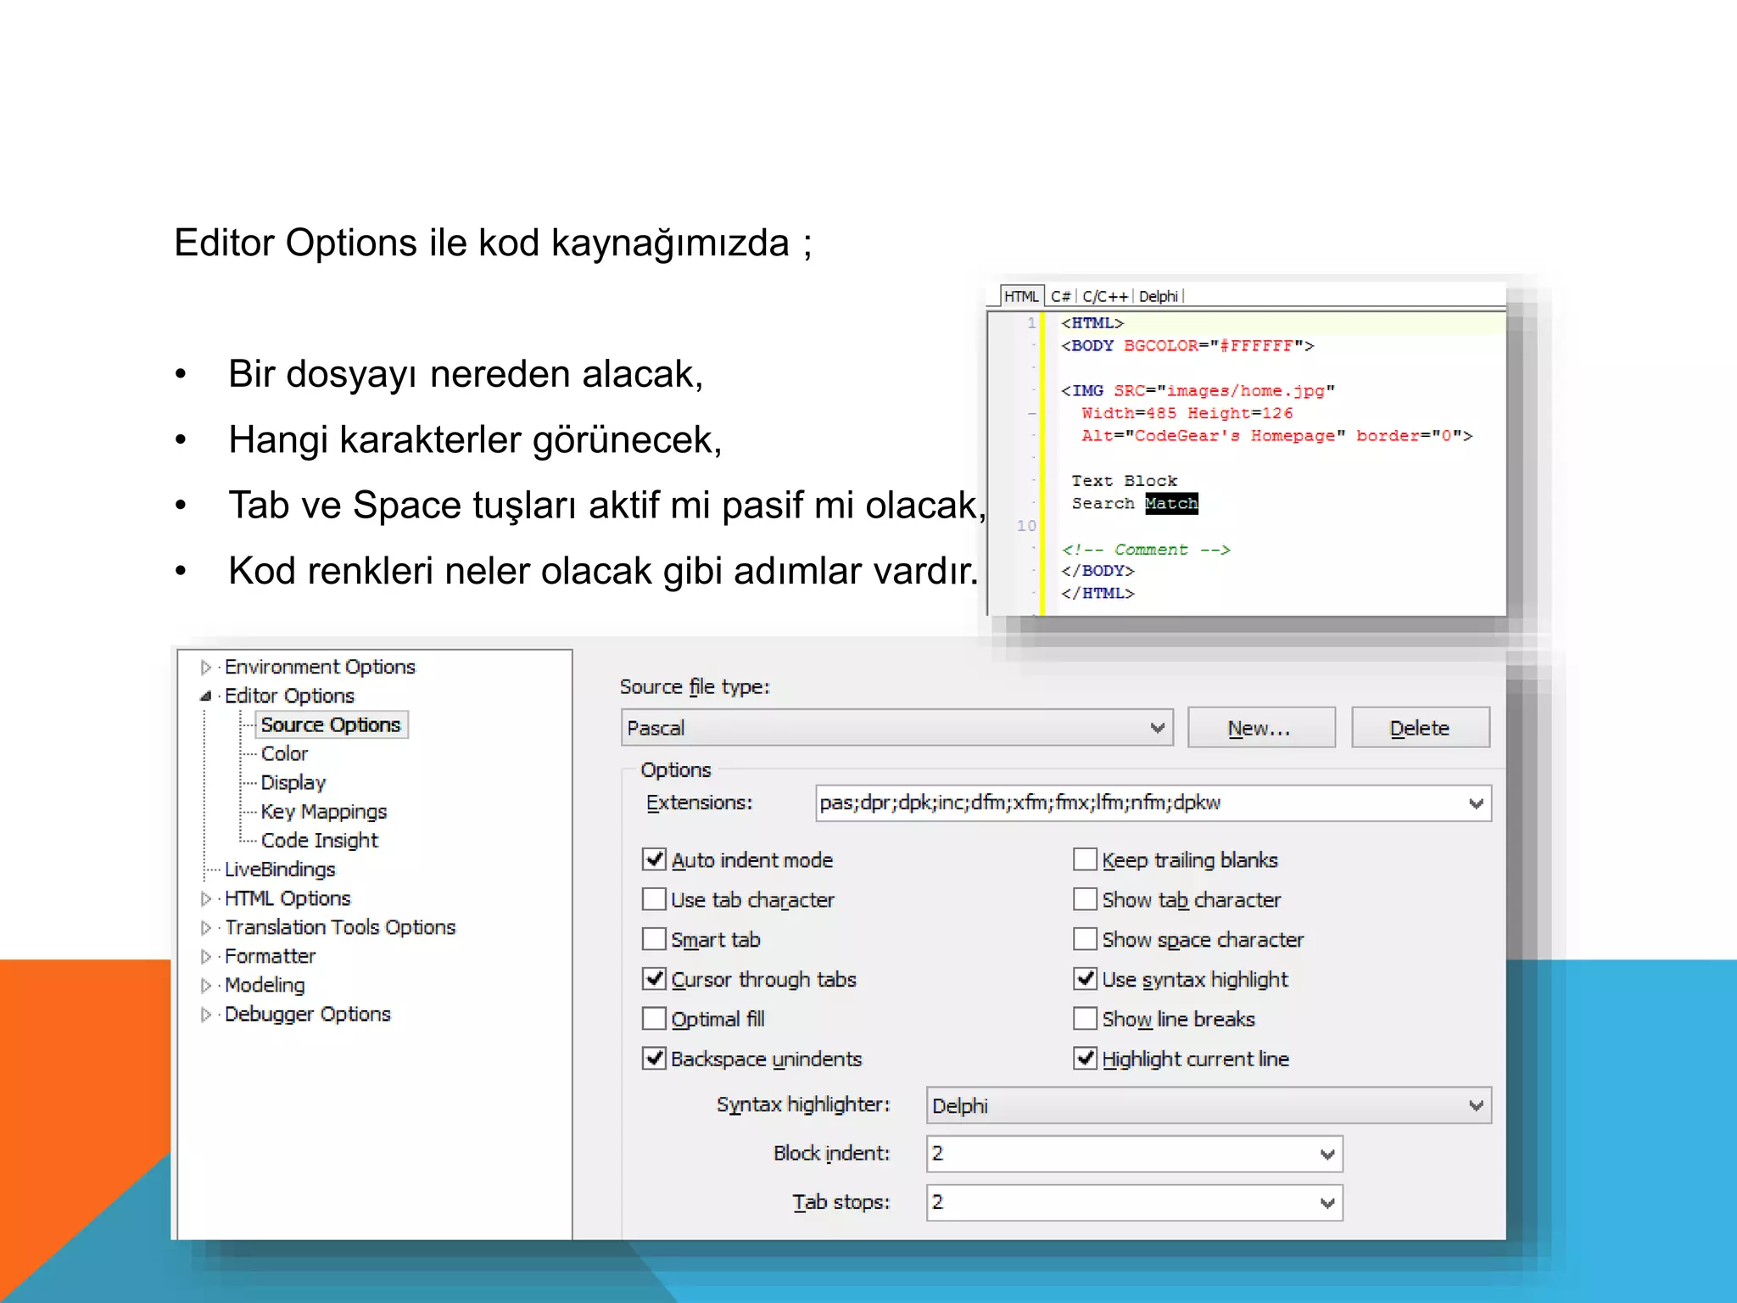Select LiveBindings in the tree
This screenshot has height=1303, width=1737.
280,870
